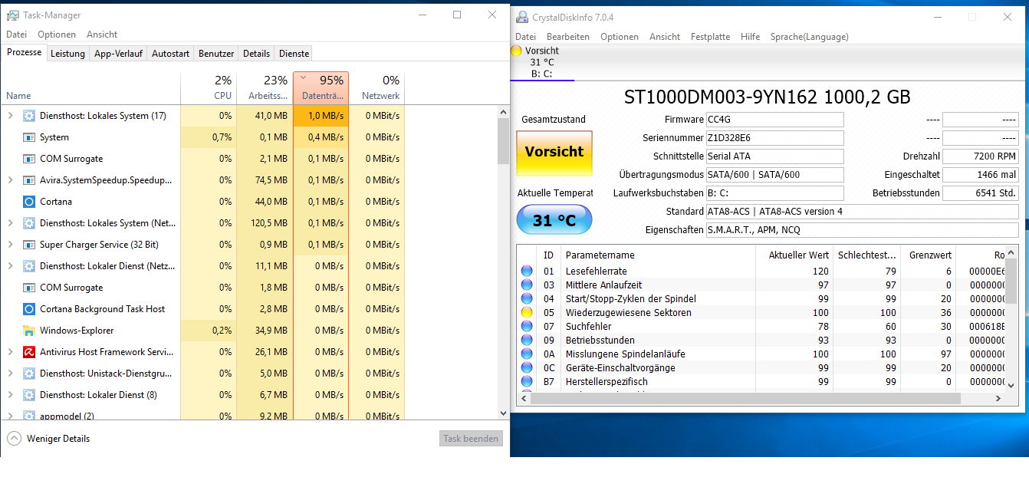The image size is (1029, 497).
Task: Switch to the Dienste tab
Action: click(x=294, y=54)
